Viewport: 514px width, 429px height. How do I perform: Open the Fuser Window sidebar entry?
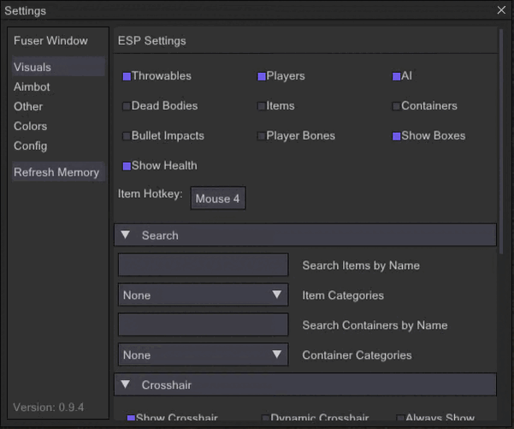[x=50, y=40]
